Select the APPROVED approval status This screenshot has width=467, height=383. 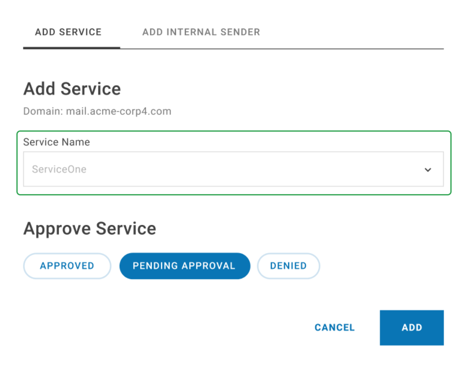[x=67, y=266]
